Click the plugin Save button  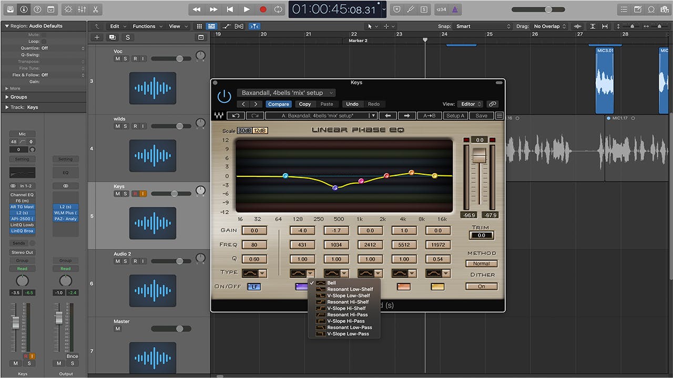point(481,115)
